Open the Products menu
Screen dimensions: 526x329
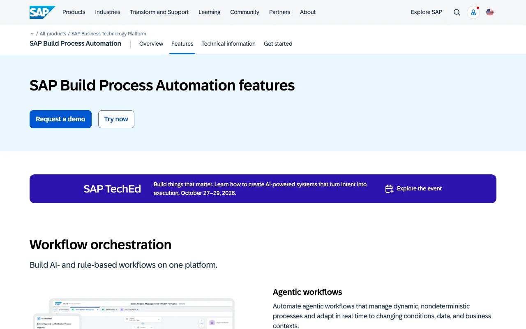click(74, 12)
